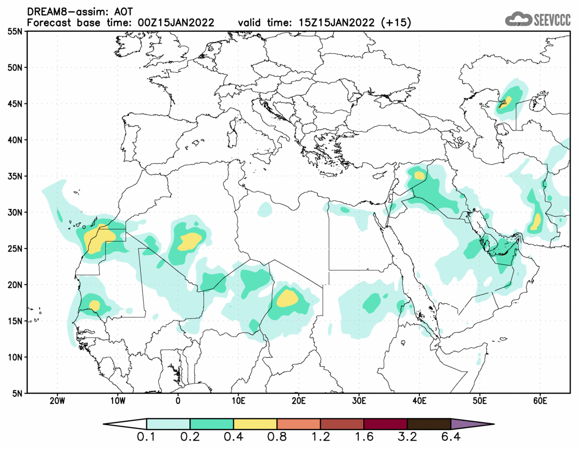Select the 1.2–1.6 brick-red legend swatch
The height and width of the screenshot is (449, 578).
[x=342, y=424]
